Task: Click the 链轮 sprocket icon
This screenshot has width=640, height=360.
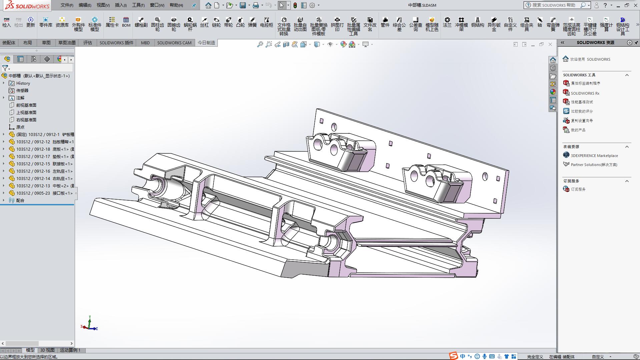Action: pos(216,22)
